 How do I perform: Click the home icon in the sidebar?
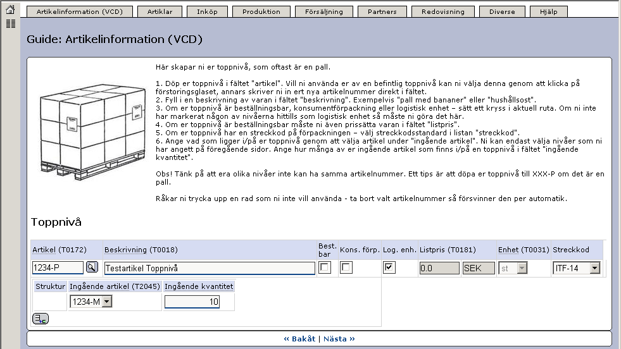click(x=10, y=9)
